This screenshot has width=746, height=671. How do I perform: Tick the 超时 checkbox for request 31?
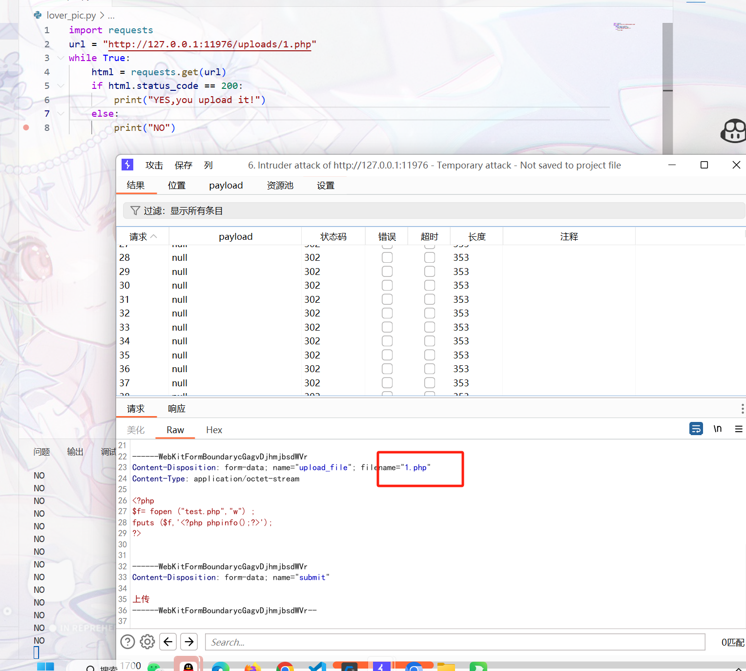430,299
